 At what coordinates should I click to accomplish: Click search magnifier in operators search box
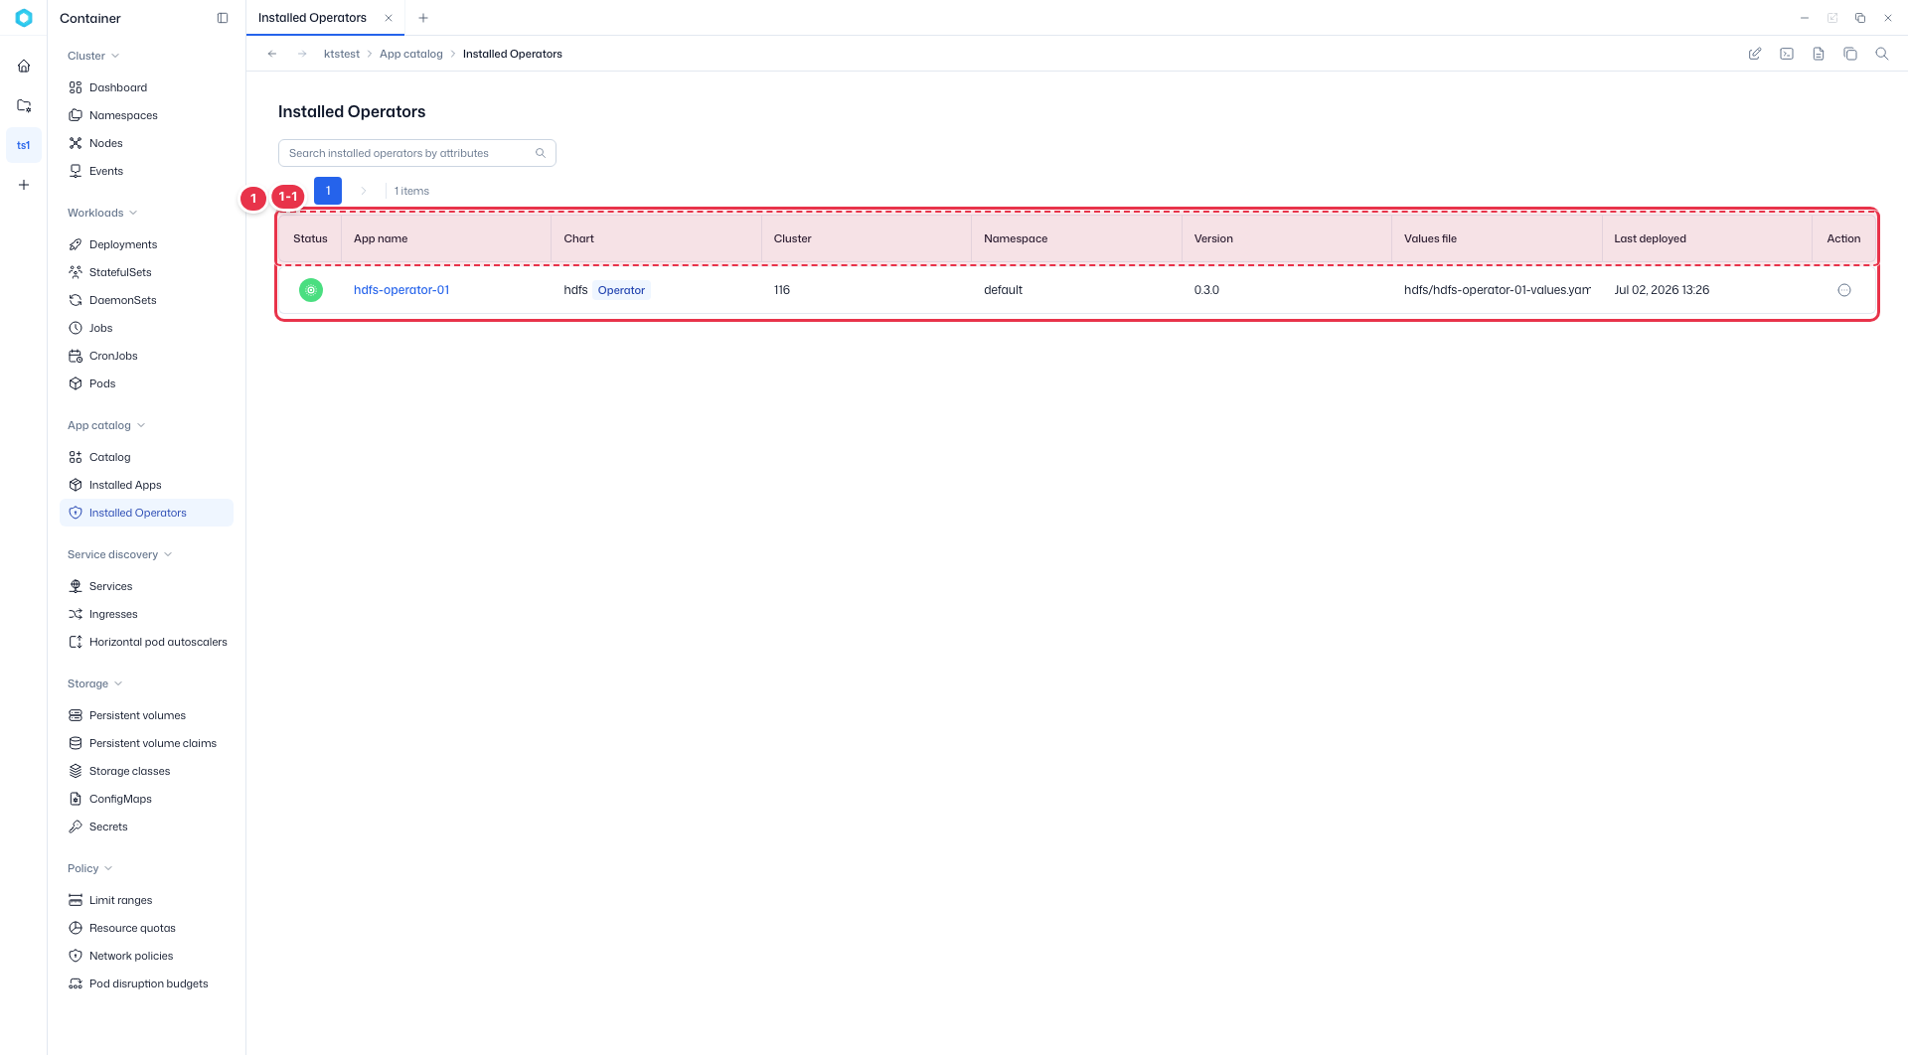pos(541,153)
